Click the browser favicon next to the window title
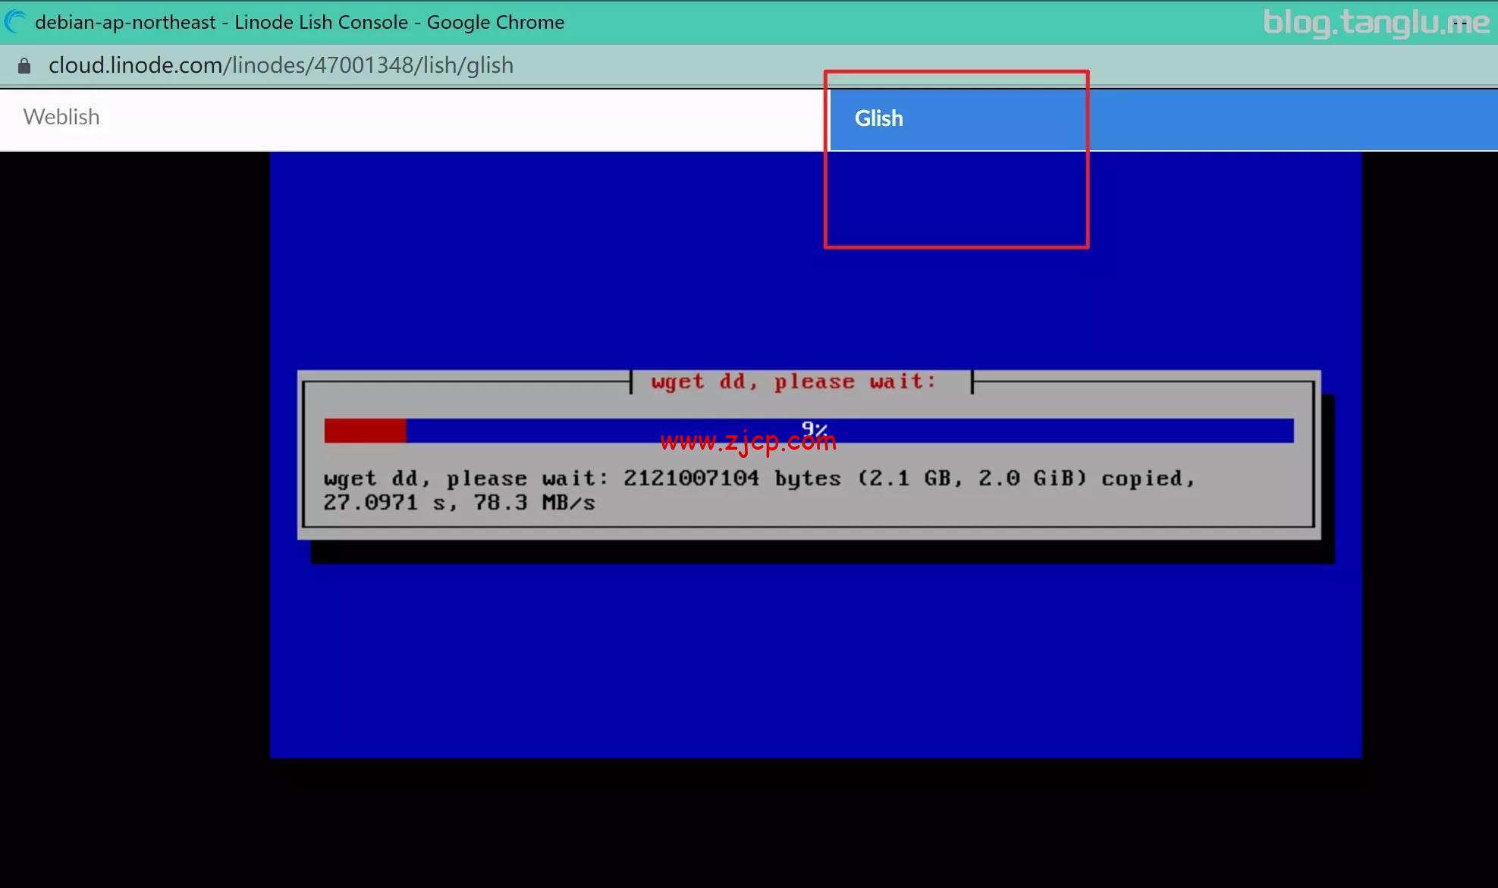 tap(14, 21)
